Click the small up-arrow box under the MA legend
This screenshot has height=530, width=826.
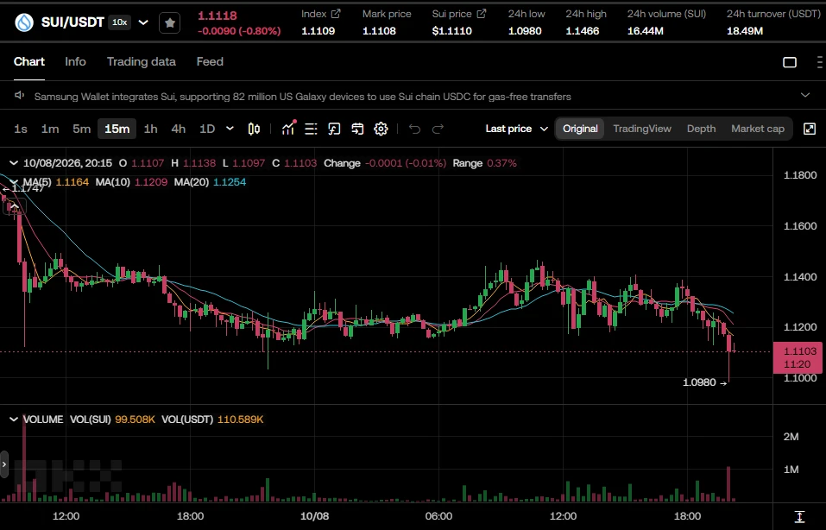point(14,206)
